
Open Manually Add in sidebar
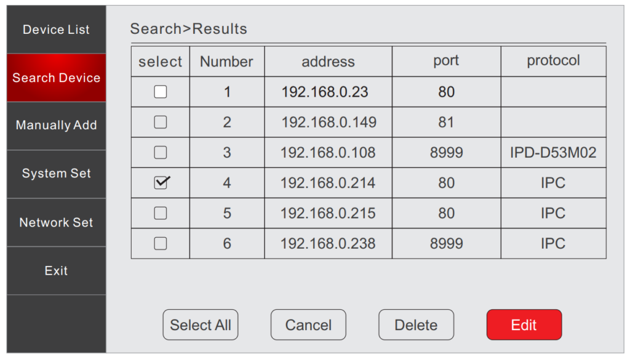[x=56, y=125]
